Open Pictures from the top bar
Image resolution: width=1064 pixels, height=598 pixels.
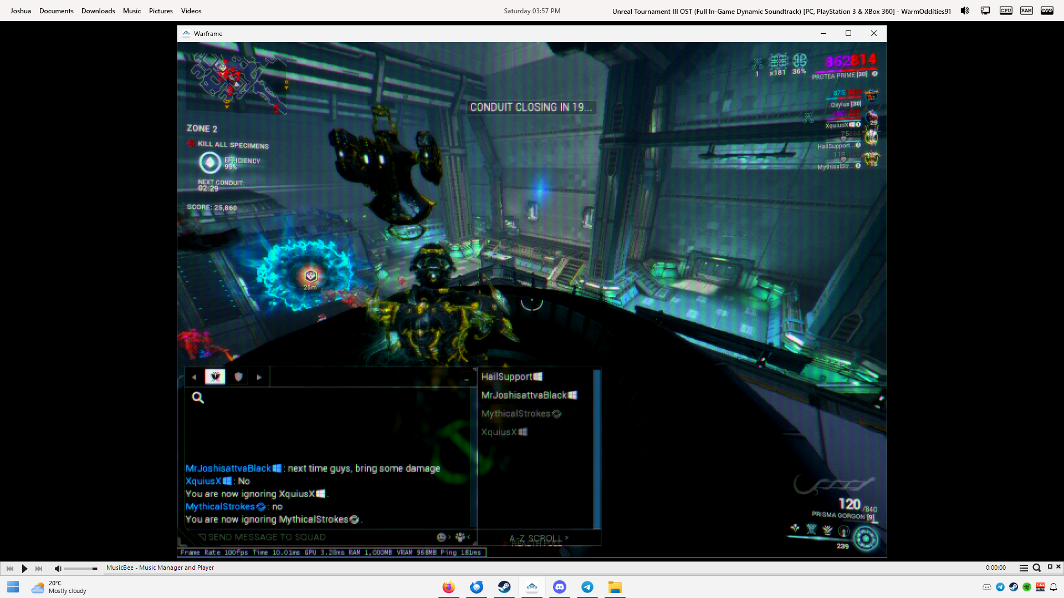(x=161, y=11)
